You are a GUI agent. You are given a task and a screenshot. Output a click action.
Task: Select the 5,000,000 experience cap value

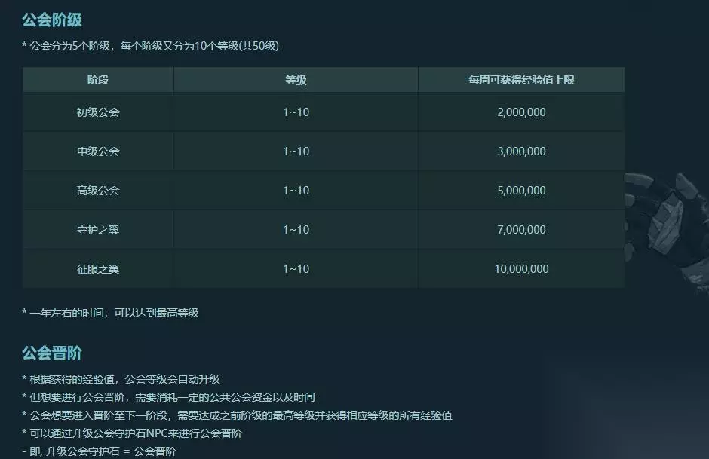click(x=521, y=191)
